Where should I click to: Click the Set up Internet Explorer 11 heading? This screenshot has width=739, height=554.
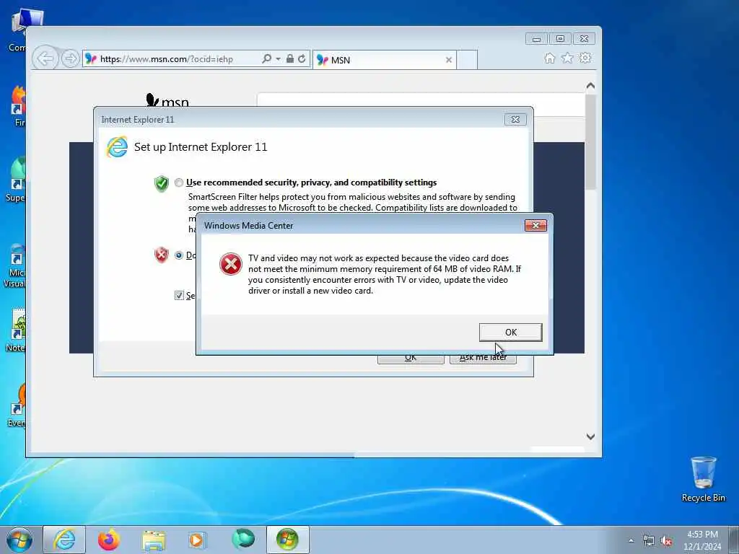(201, 147)
